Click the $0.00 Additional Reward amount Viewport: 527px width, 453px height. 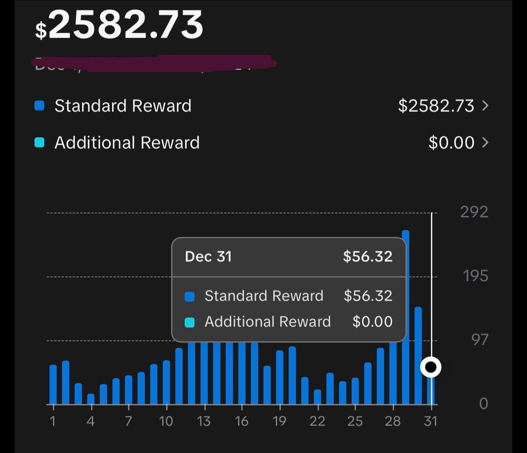point(451,143)
